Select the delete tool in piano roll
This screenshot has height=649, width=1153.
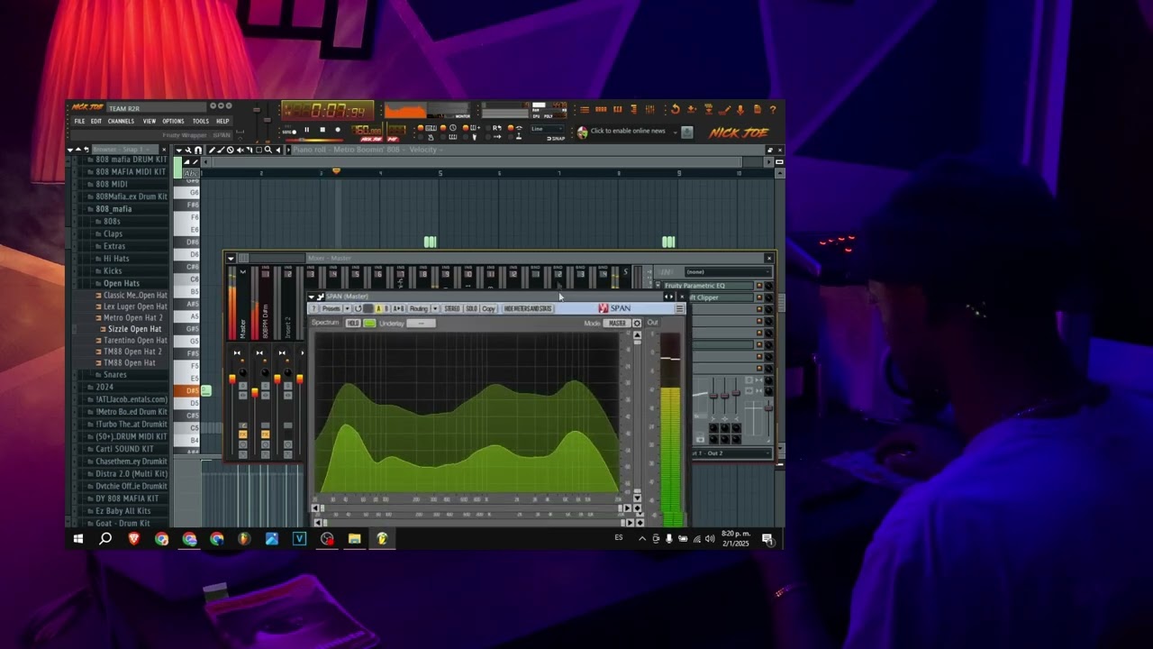pos(231,150)
